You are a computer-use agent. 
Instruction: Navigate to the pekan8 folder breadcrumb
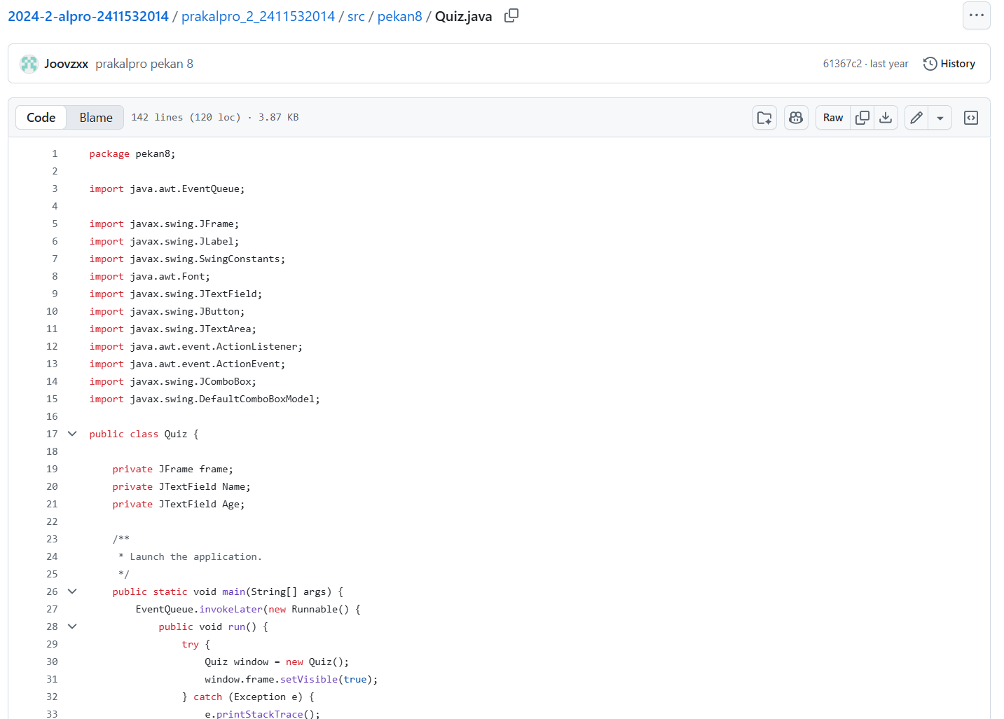coord(399,16)
